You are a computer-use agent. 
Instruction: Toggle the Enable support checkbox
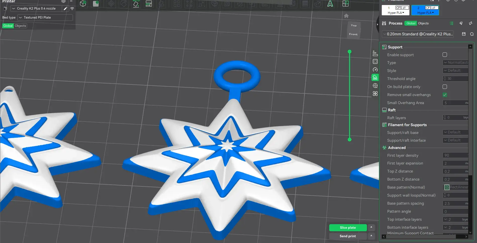(445, 55)
